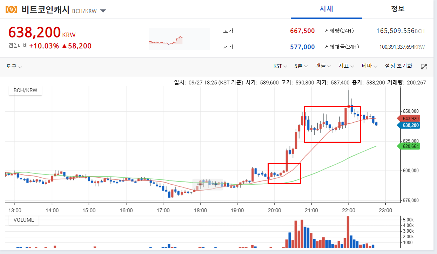The width and height of the screenshot is (437, 254).
Task: Expand the chart to fullscreen with arrows icon
Action: tap(424, 67)
